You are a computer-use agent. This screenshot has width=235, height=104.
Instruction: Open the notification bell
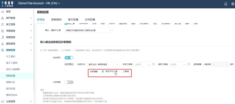tap(225, 4)
